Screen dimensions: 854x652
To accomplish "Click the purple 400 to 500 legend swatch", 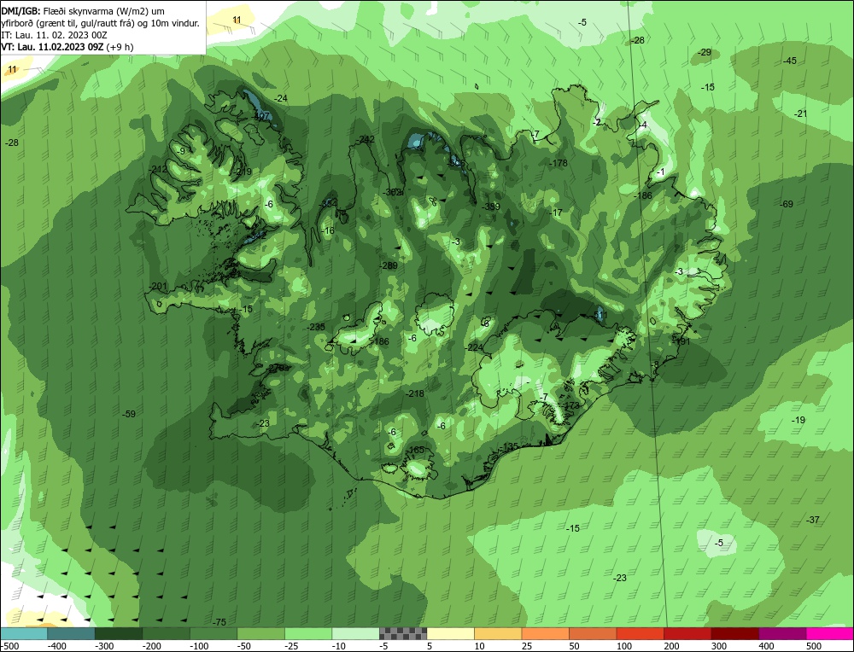I will 782,633.
